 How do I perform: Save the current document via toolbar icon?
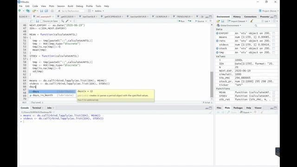click(42, 11)
